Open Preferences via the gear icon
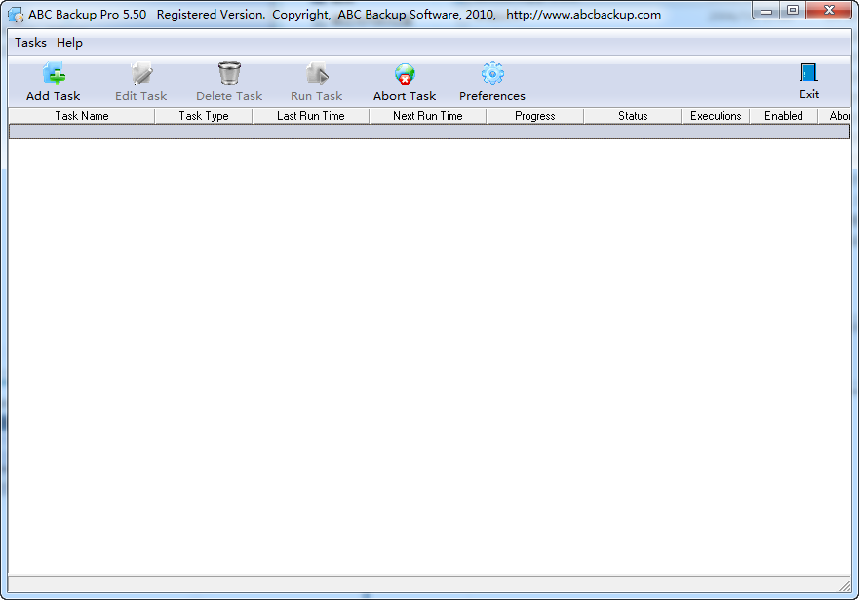 click(492, 73)
